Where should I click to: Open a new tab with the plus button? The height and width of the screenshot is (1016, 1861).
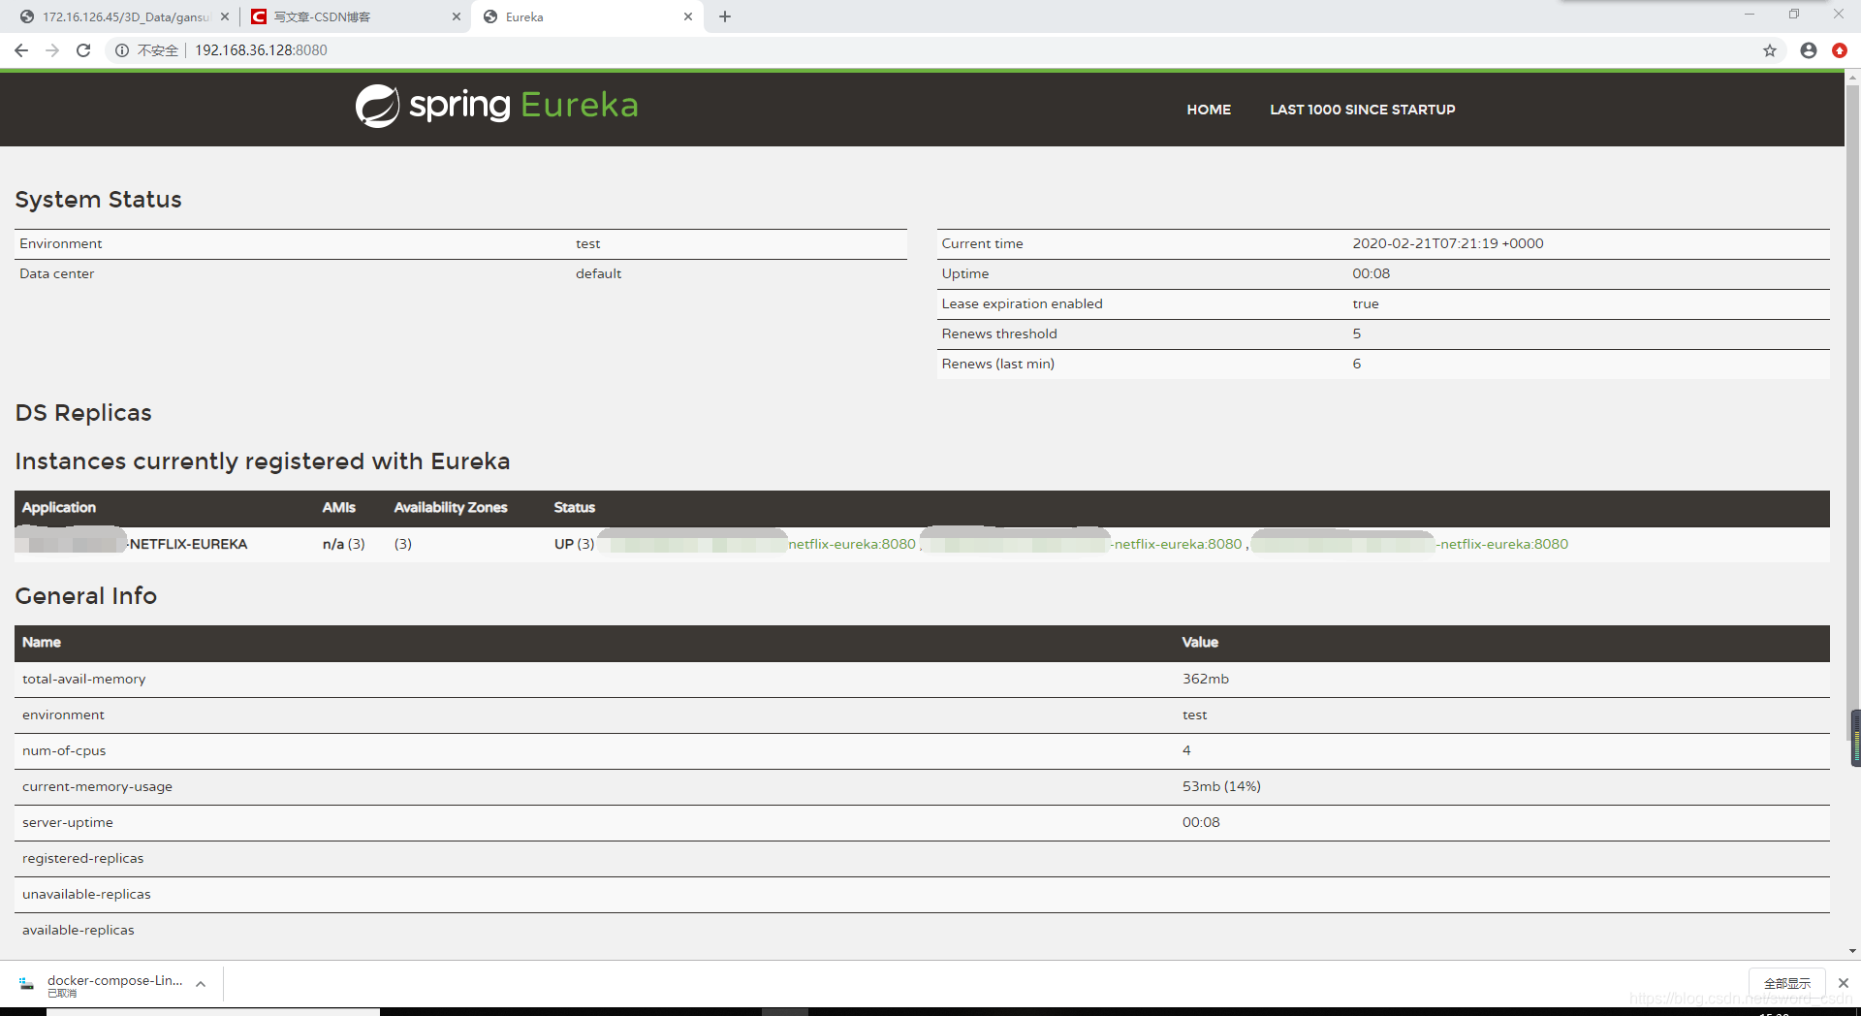coord(725,16)
